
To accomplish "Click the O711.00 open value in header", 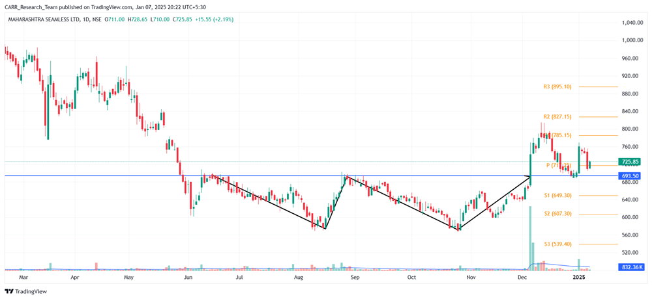I will pyautogui.click(x=115, y=19).
